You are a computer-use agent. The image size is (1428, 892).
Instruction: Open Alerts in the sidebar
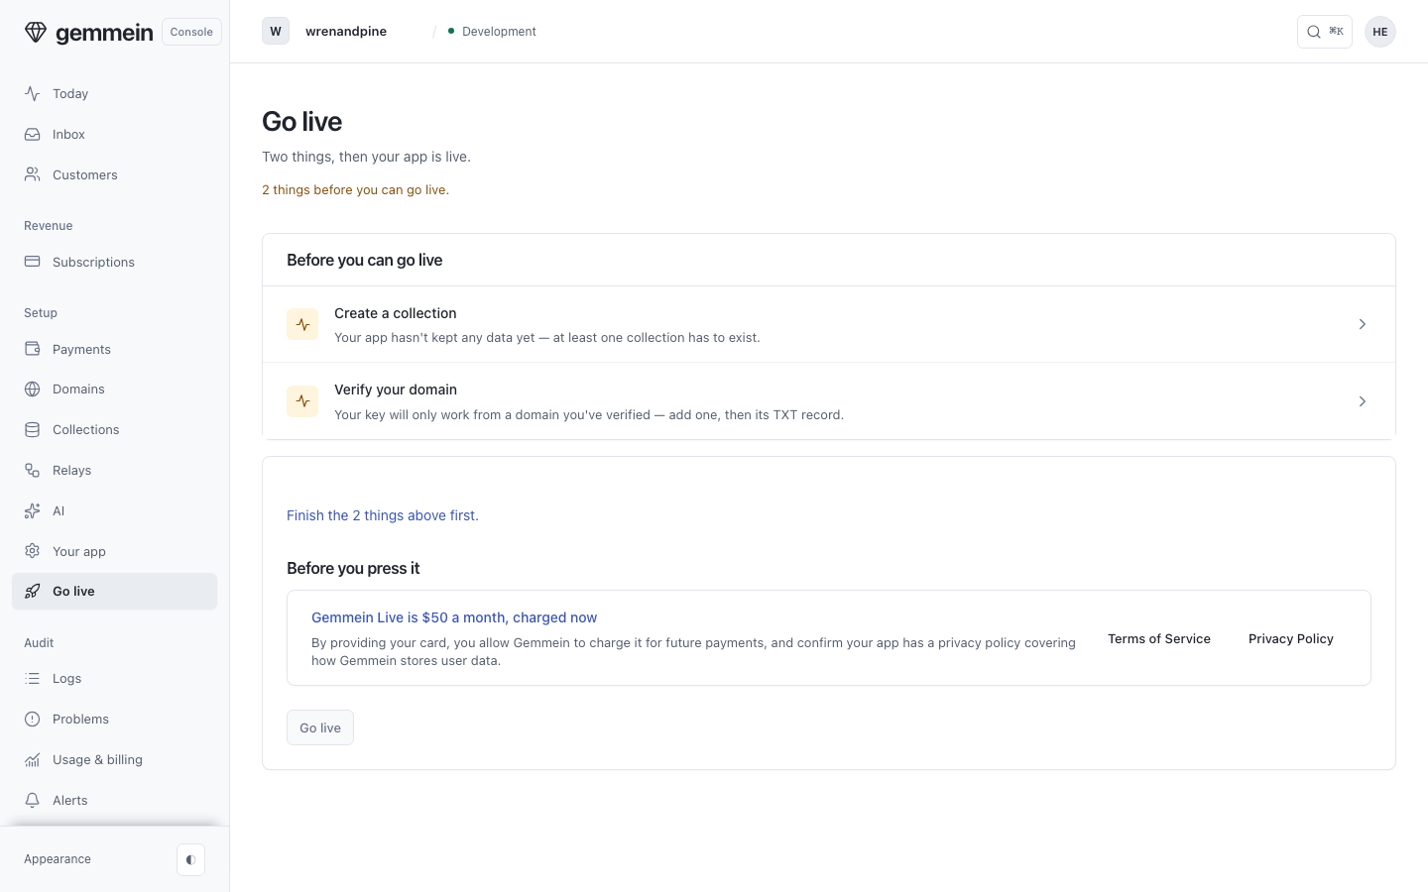click(x=114, y=800)
